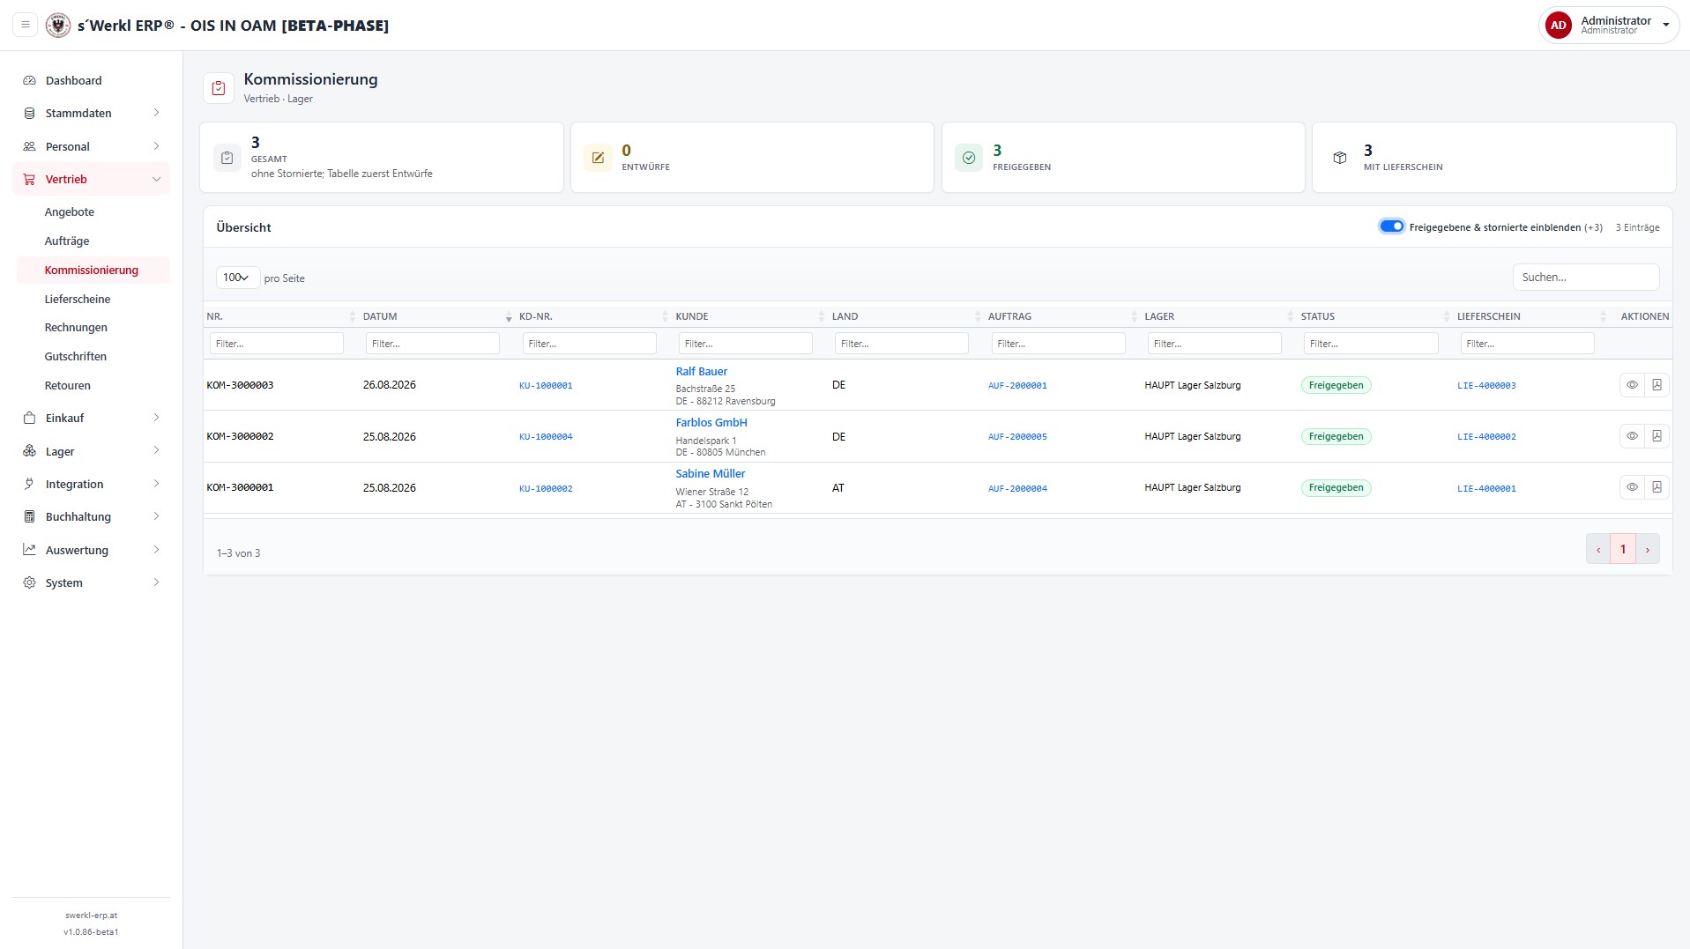Open Rechnungen submenu item
1690x949 pixels.
click(76, 327)
